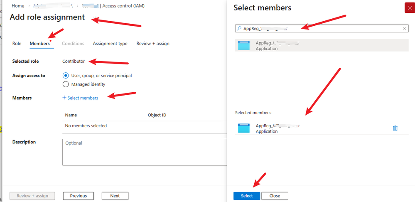
Task: Pick the AppReg application search result
Action: [x=322, y=45]
